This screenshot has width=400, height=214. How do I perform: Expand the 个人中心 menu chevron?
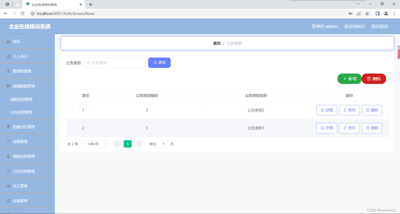[48, 56]
